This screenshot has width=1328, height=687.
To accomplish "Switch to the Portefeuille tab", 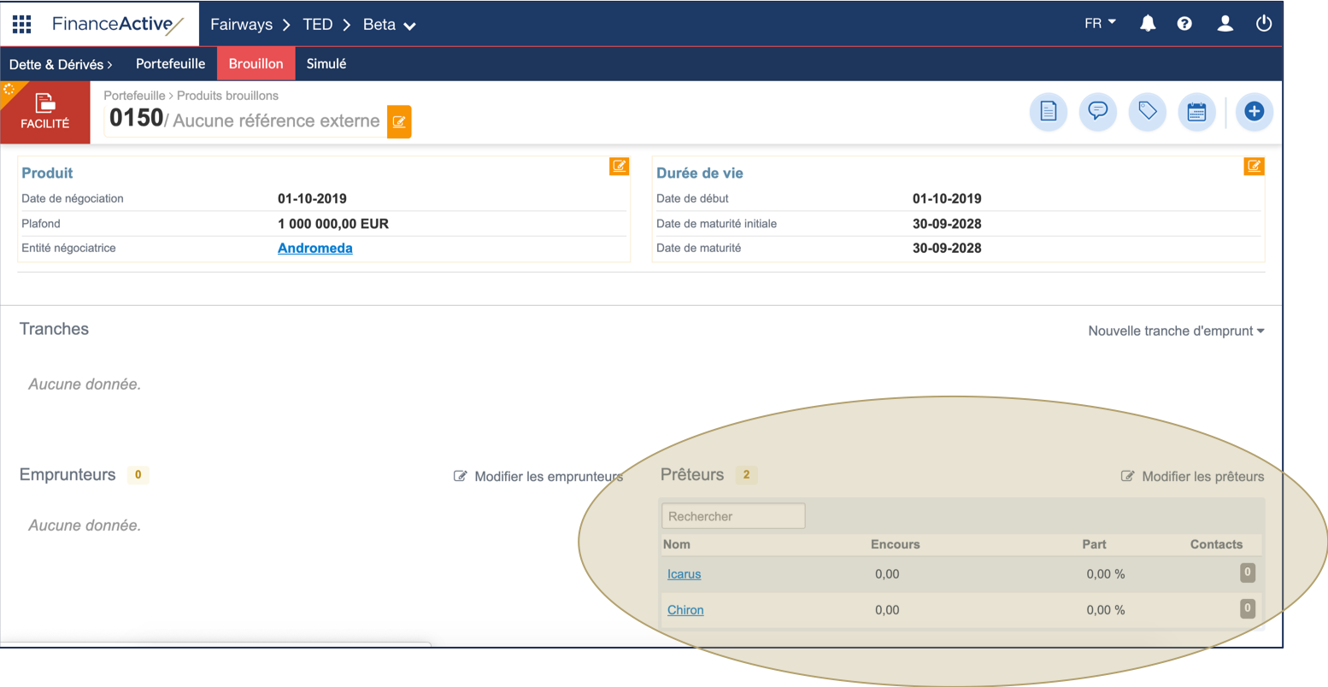I will (x=170, y=64).
